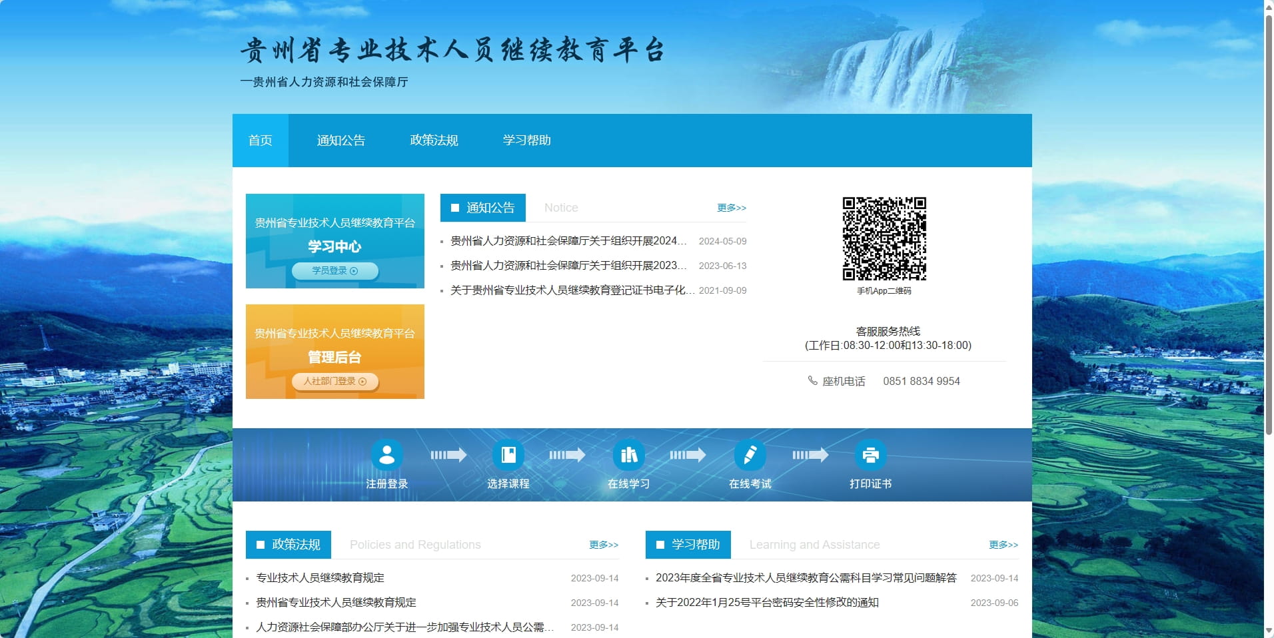Click the 学员登录 button in 学习中心
This screenshot has height=638, width=1274.
coord(335,270)
